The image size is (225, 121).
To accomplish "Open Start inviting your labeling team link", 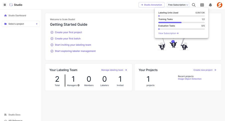I will click(73, 45).
